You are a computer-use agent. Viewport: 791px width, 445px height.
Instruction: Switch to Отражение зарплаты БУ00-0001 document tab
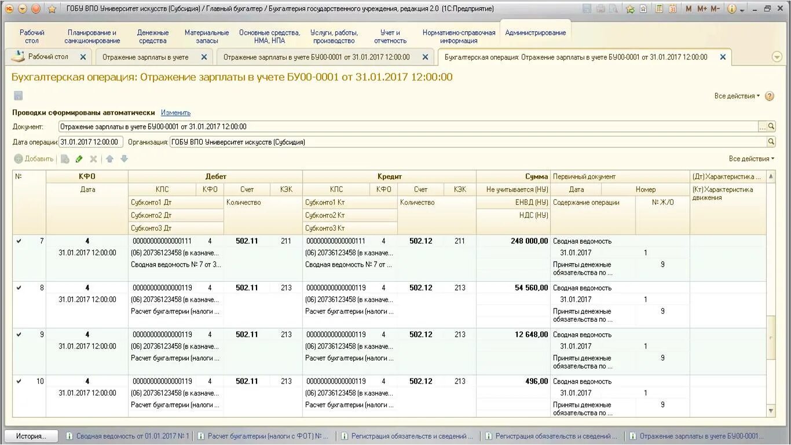(316, 57)
